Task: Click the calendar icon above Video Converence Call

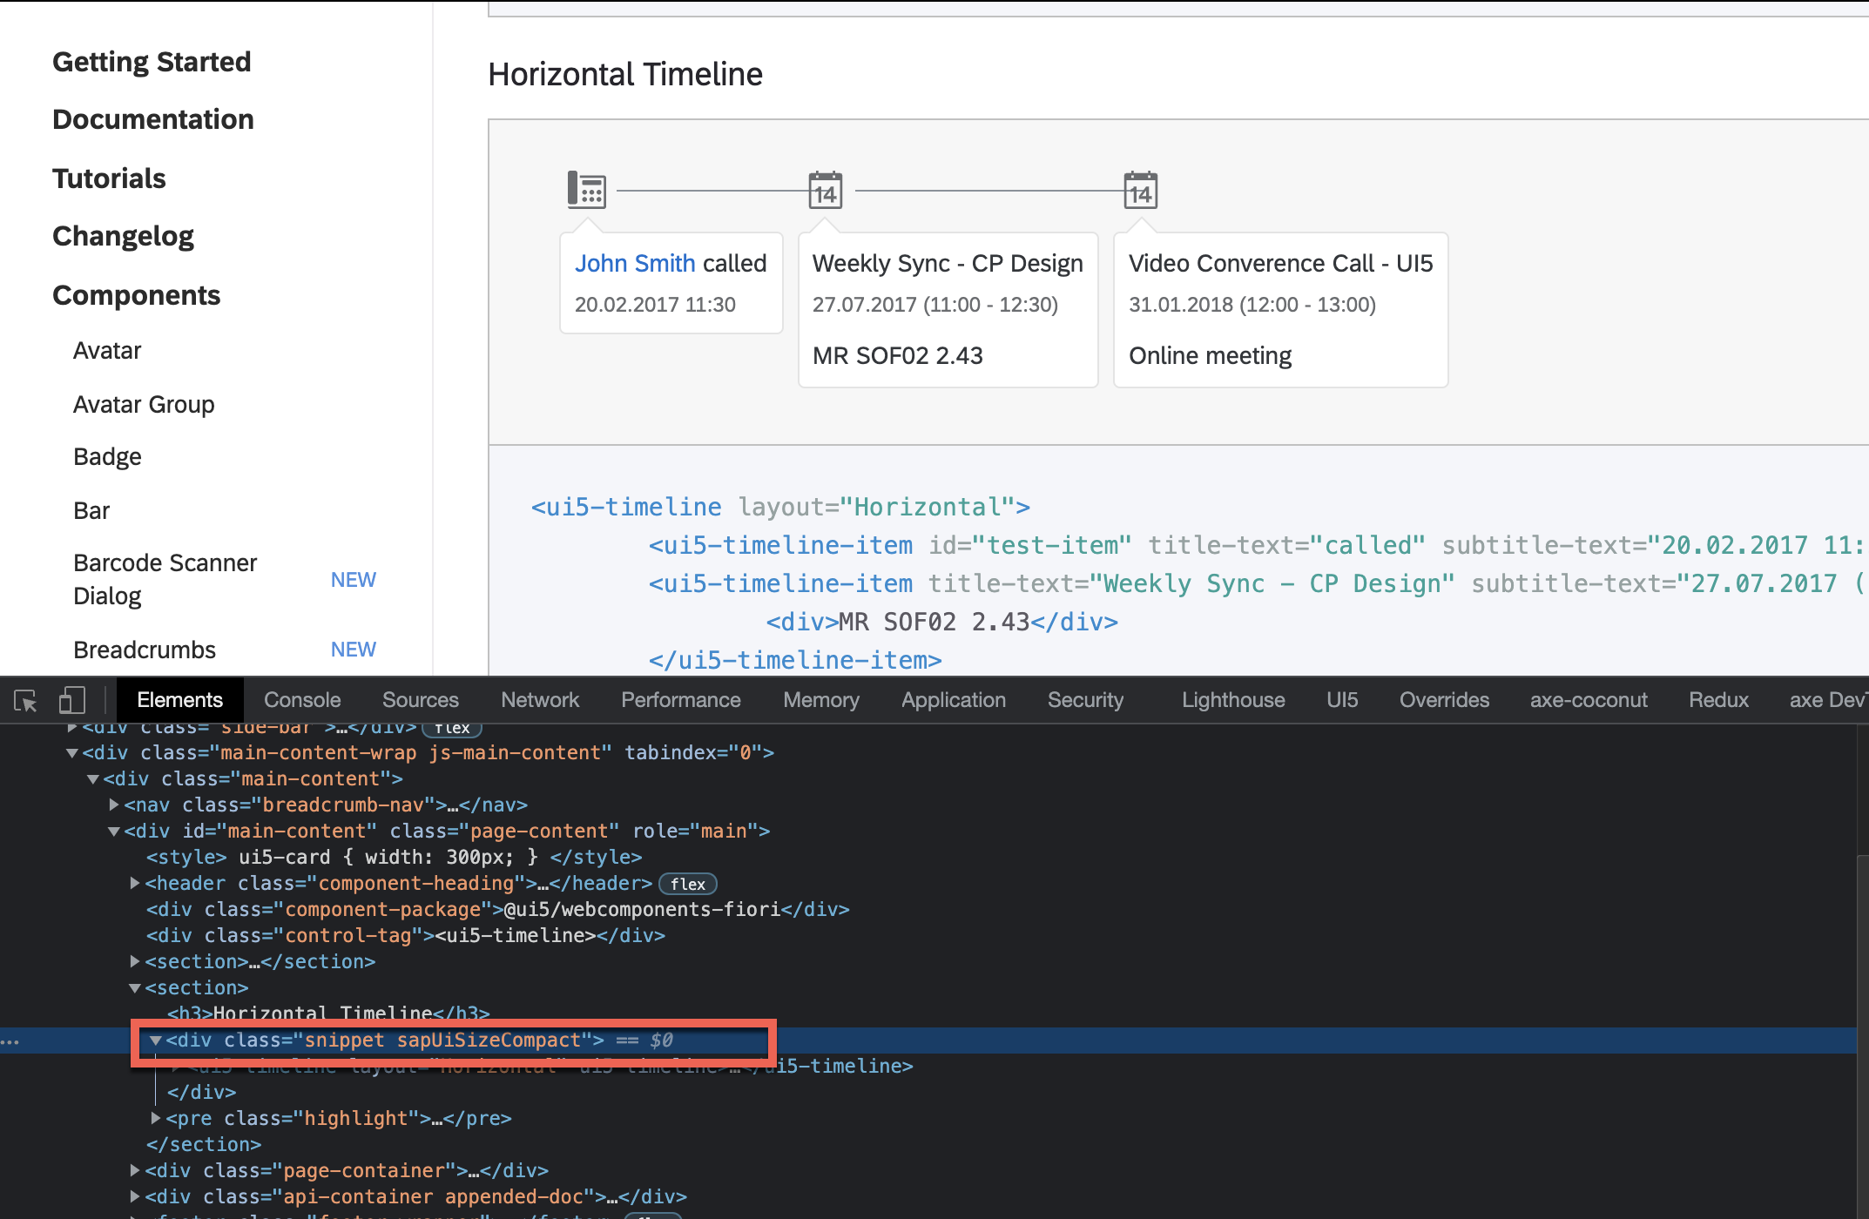Action: [1141, 189]
